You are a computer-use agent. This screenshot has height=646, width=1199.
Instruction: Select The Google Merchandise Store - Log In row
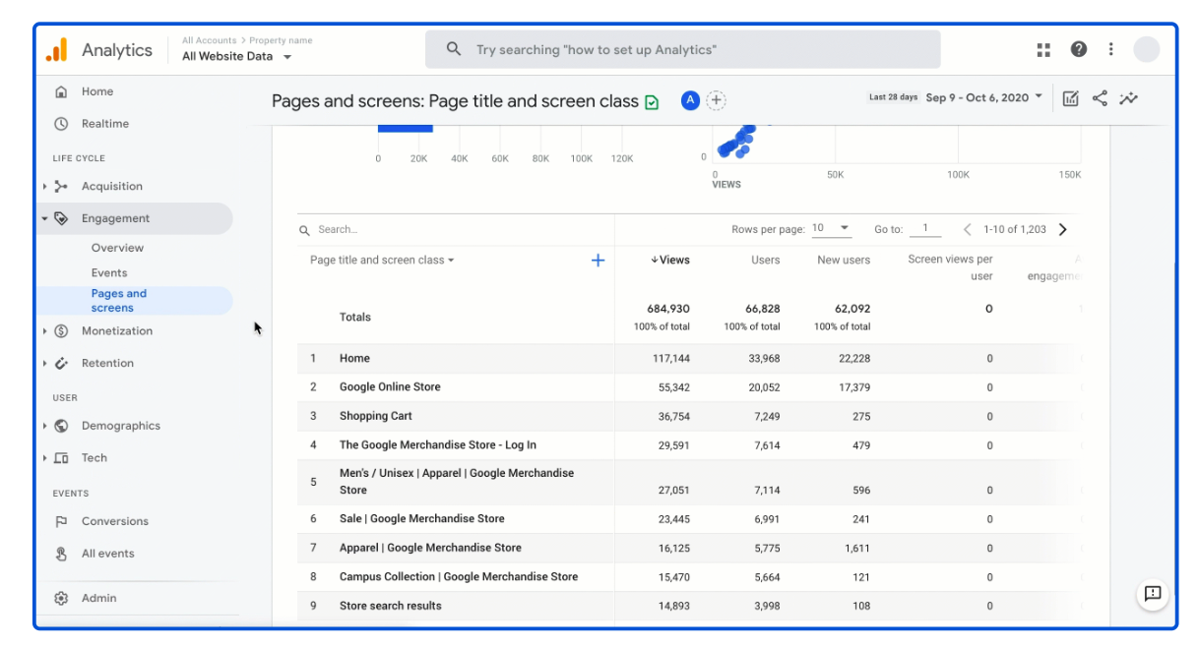[689, 445]
